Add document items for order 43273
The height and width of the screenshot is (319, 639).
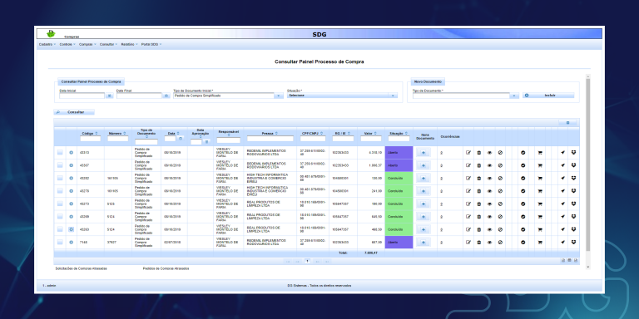(x=423, y=204)
